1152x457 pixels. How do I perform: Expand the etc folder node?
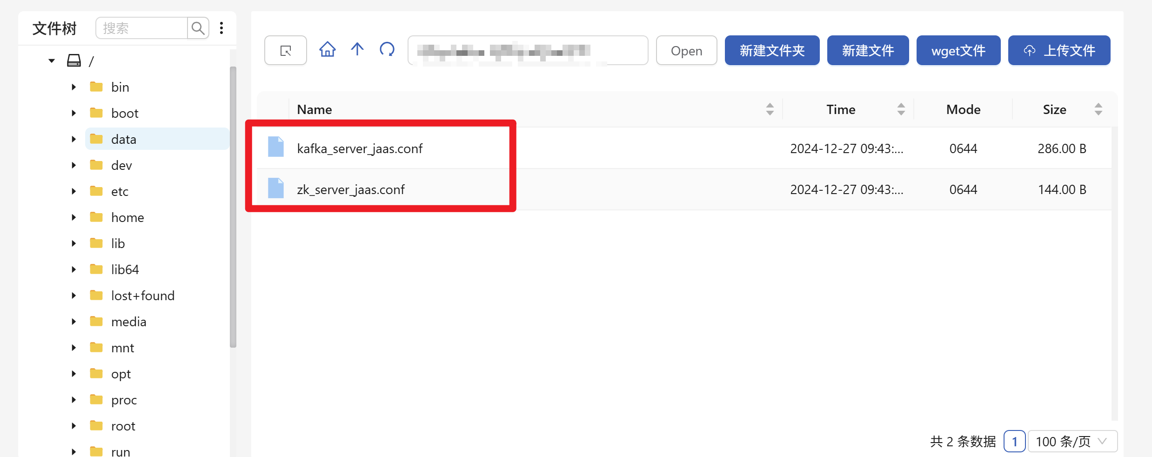pos(74,191)
